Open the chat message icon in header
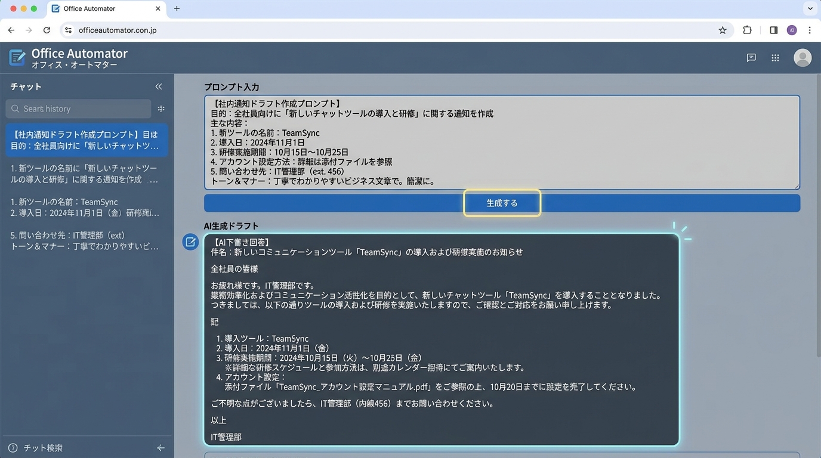Viewport: 821px width, 458px height. pos(751,58)
